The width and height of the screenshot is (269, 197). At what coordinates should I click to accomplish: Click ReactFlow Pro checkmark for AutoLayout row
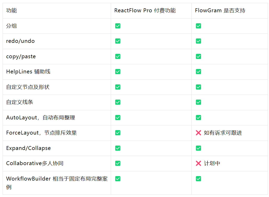[118, 118]
